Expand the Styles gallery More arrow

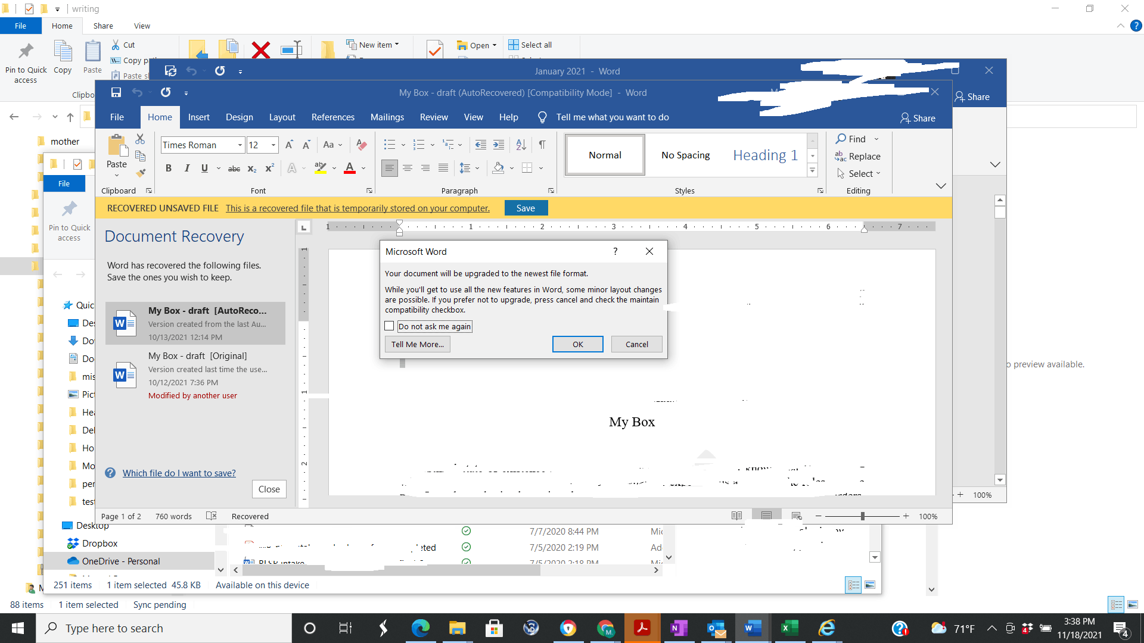point(812,171)
